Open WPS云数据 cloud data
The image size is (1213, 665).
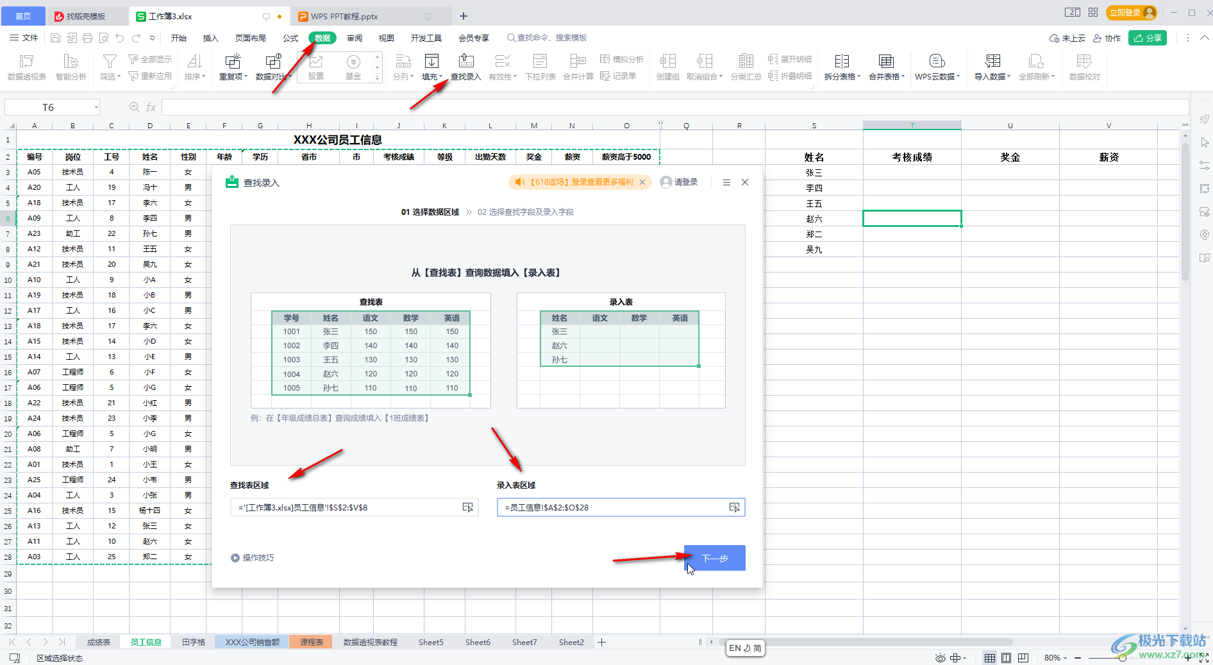click(x=937, y=67)
